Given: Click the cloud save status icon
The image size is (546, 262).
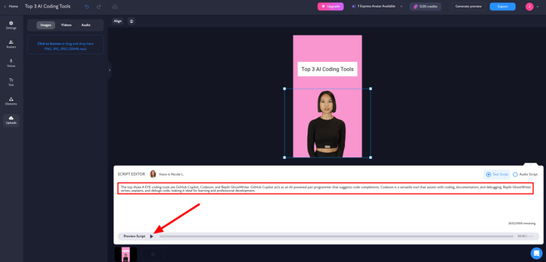Looking at the screenshot, I should point(115,6).
